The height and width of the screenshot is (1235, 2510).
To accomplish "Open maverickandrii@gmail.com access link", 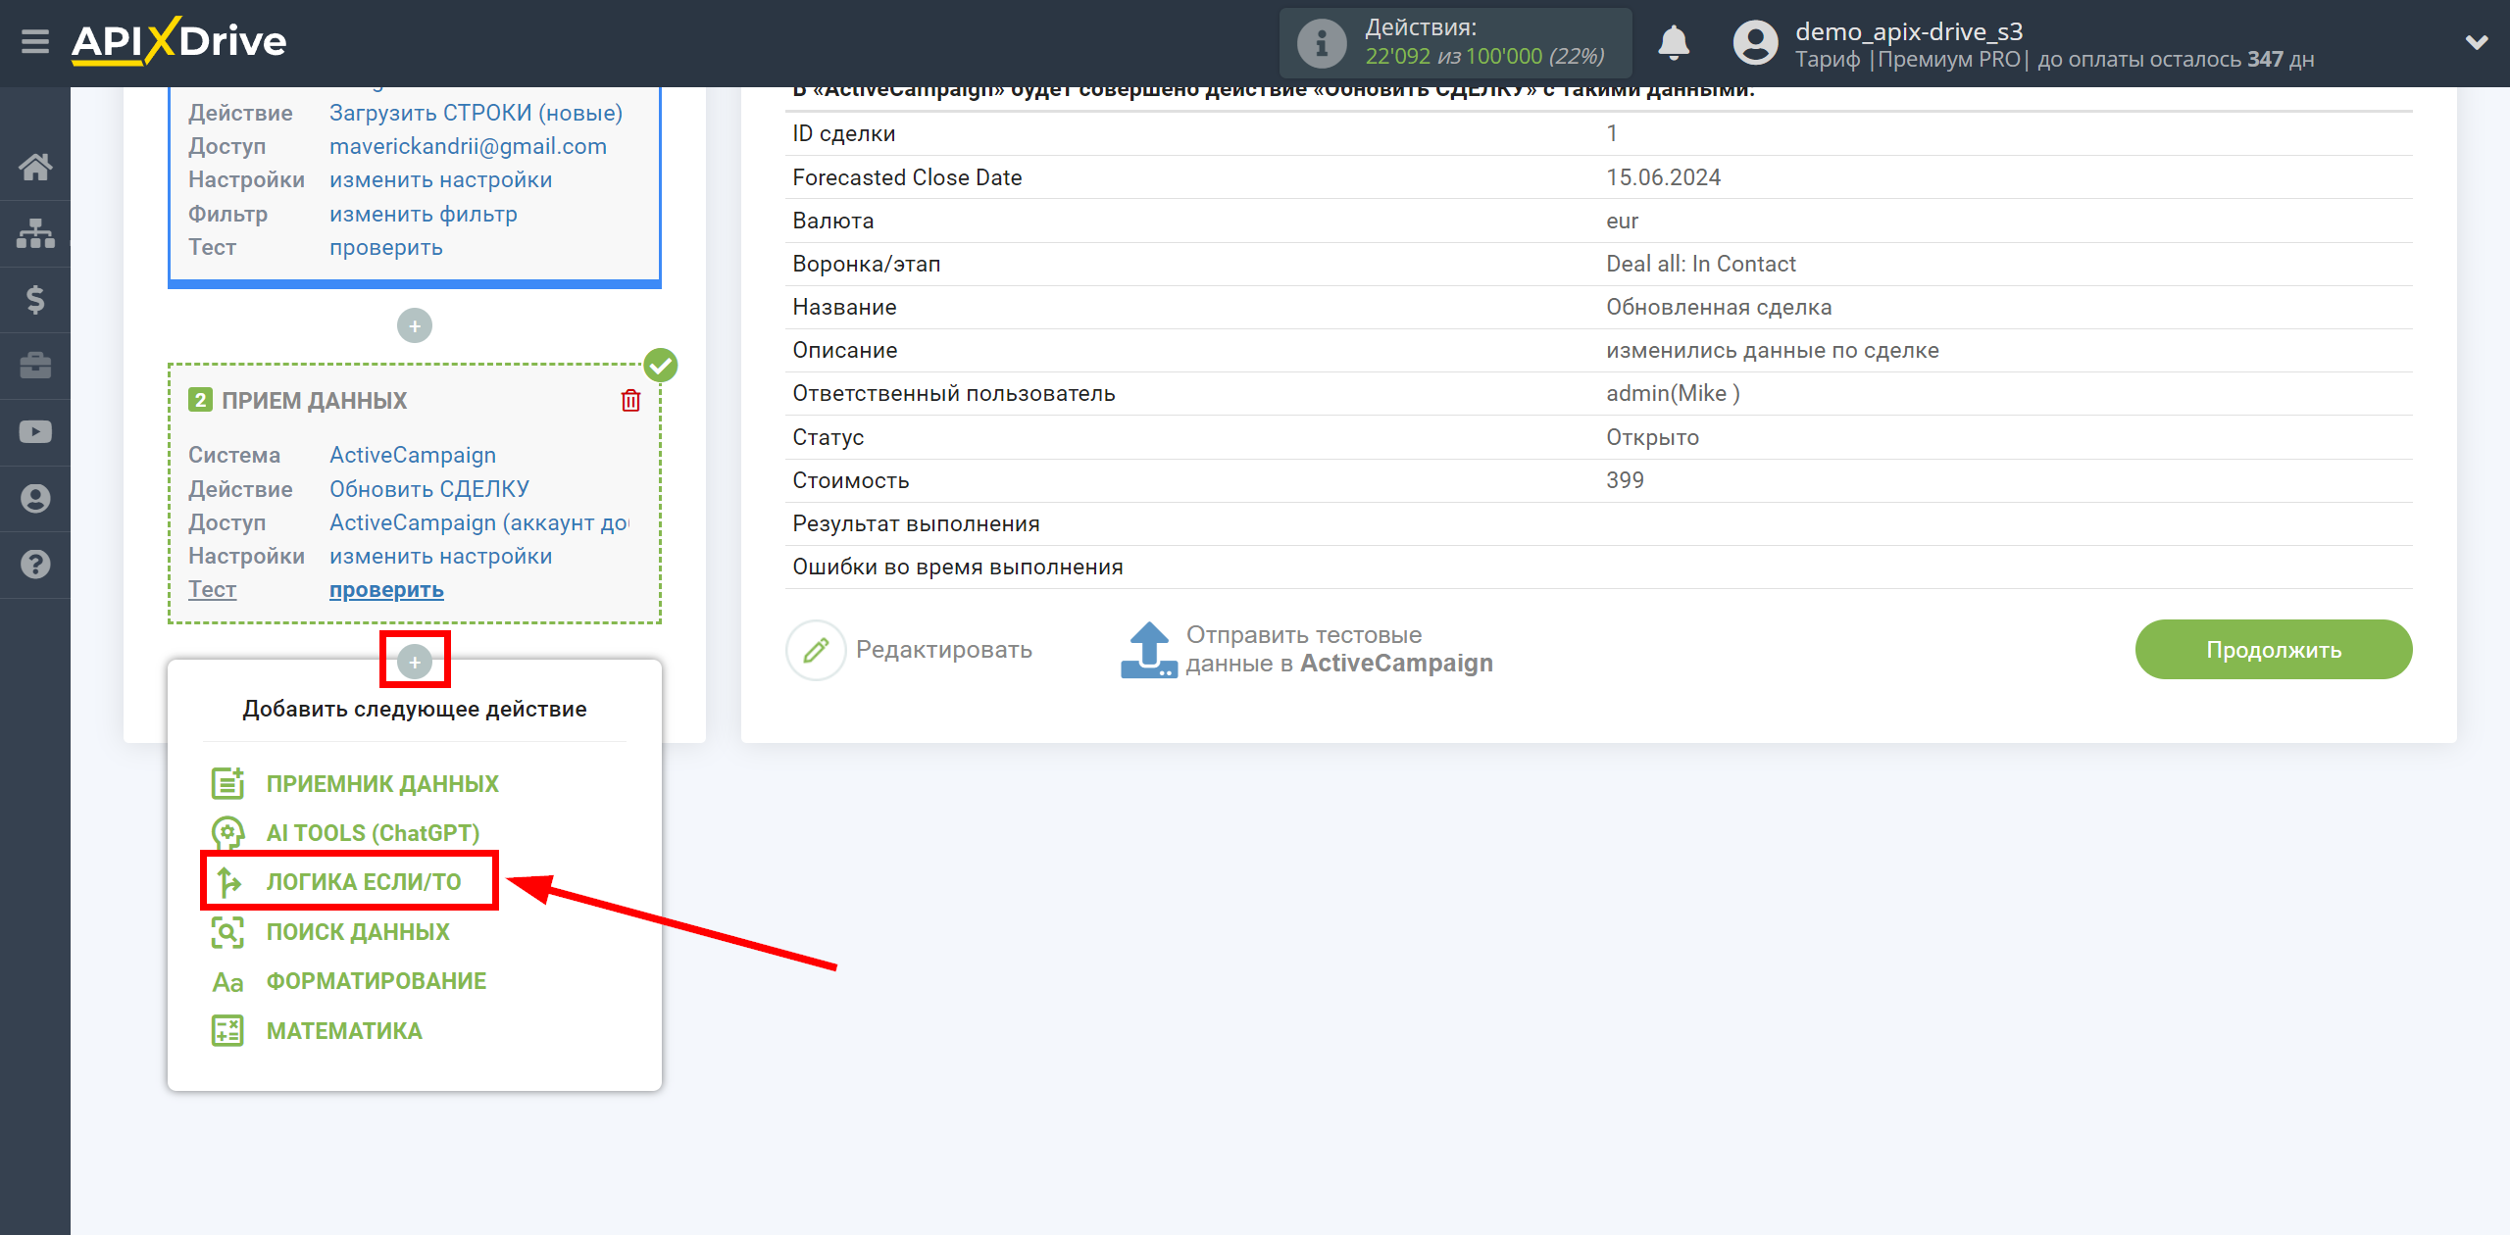I will point(468,146).
